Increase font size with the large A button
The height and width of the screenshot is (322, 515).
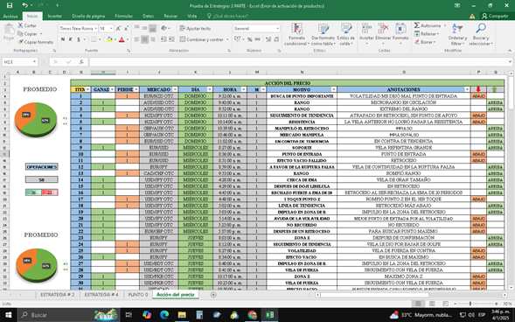[118, 29]
